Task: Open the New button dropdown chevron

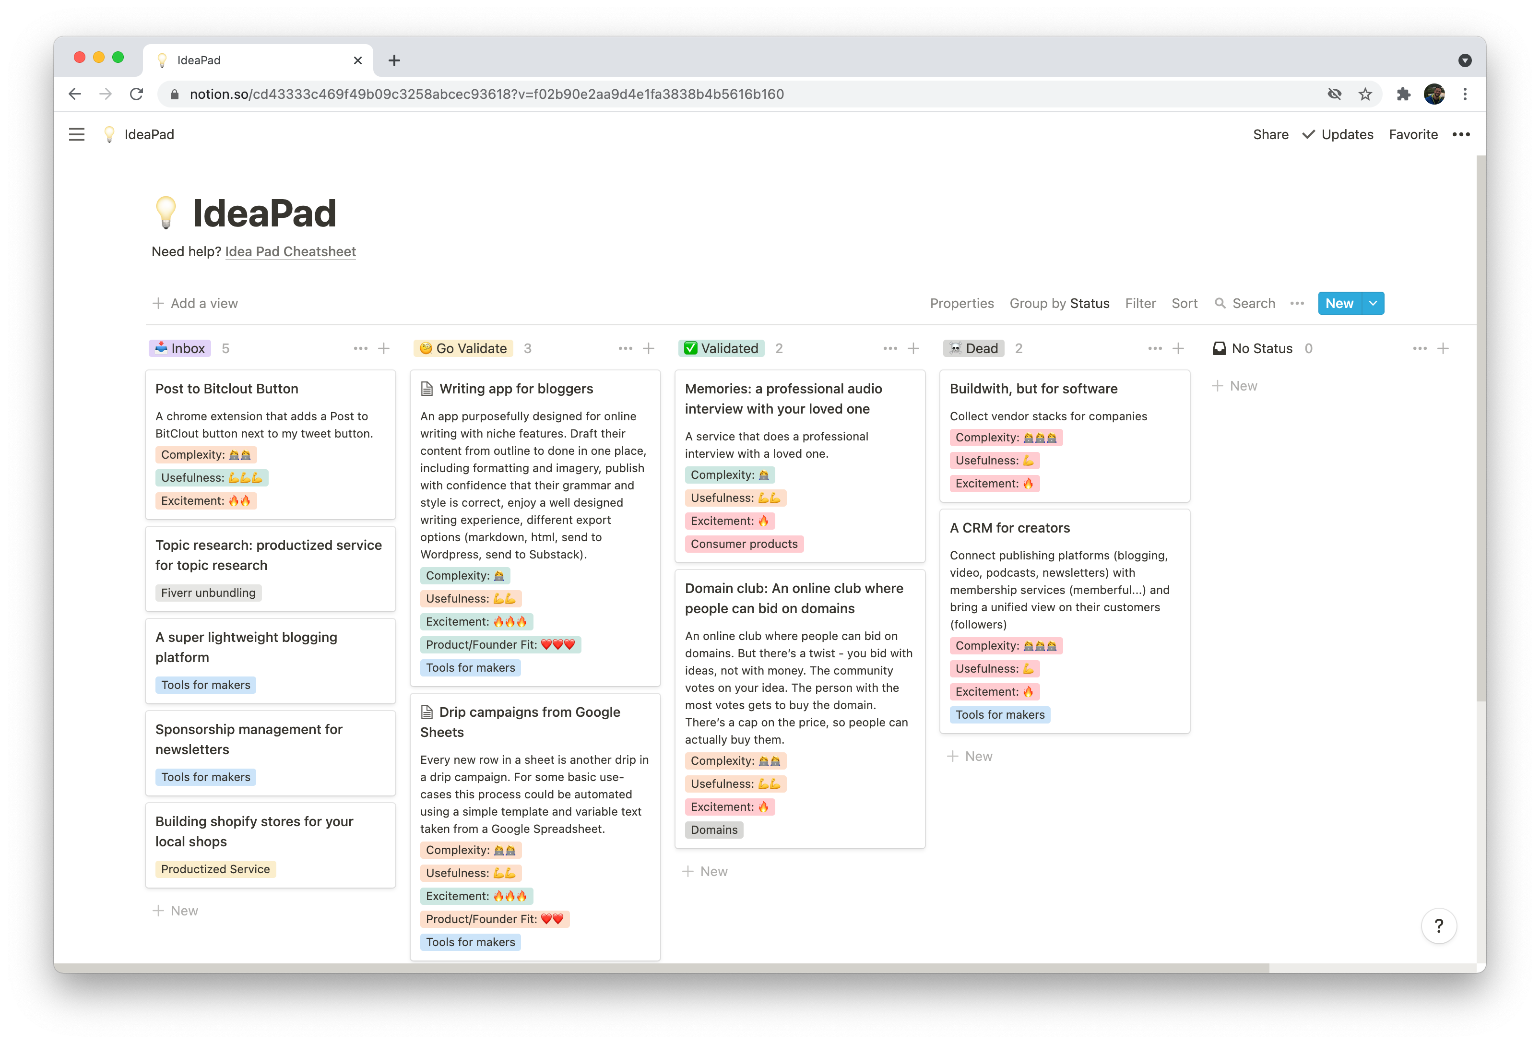Action: tap(1373, 303)
